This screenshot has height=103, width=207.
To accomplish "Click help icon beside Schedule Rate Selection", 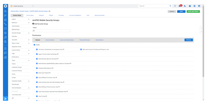I will [x=53, y=68].
